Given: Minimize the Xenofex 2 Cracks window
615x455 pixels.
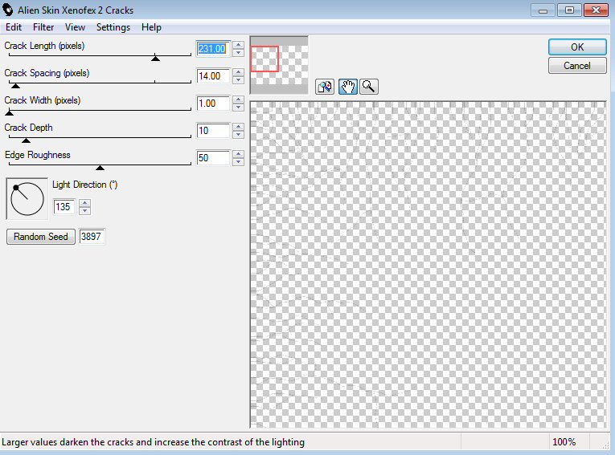Looking at the screenshot, I should point(543,10).
